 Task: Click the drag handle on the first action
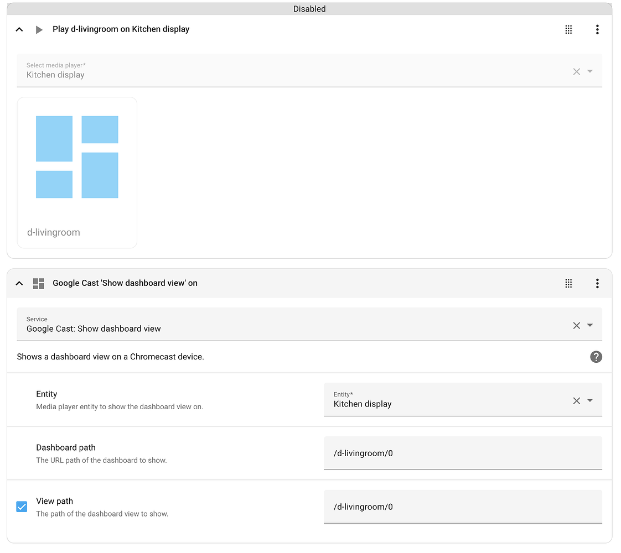click(x=568, y=29)
